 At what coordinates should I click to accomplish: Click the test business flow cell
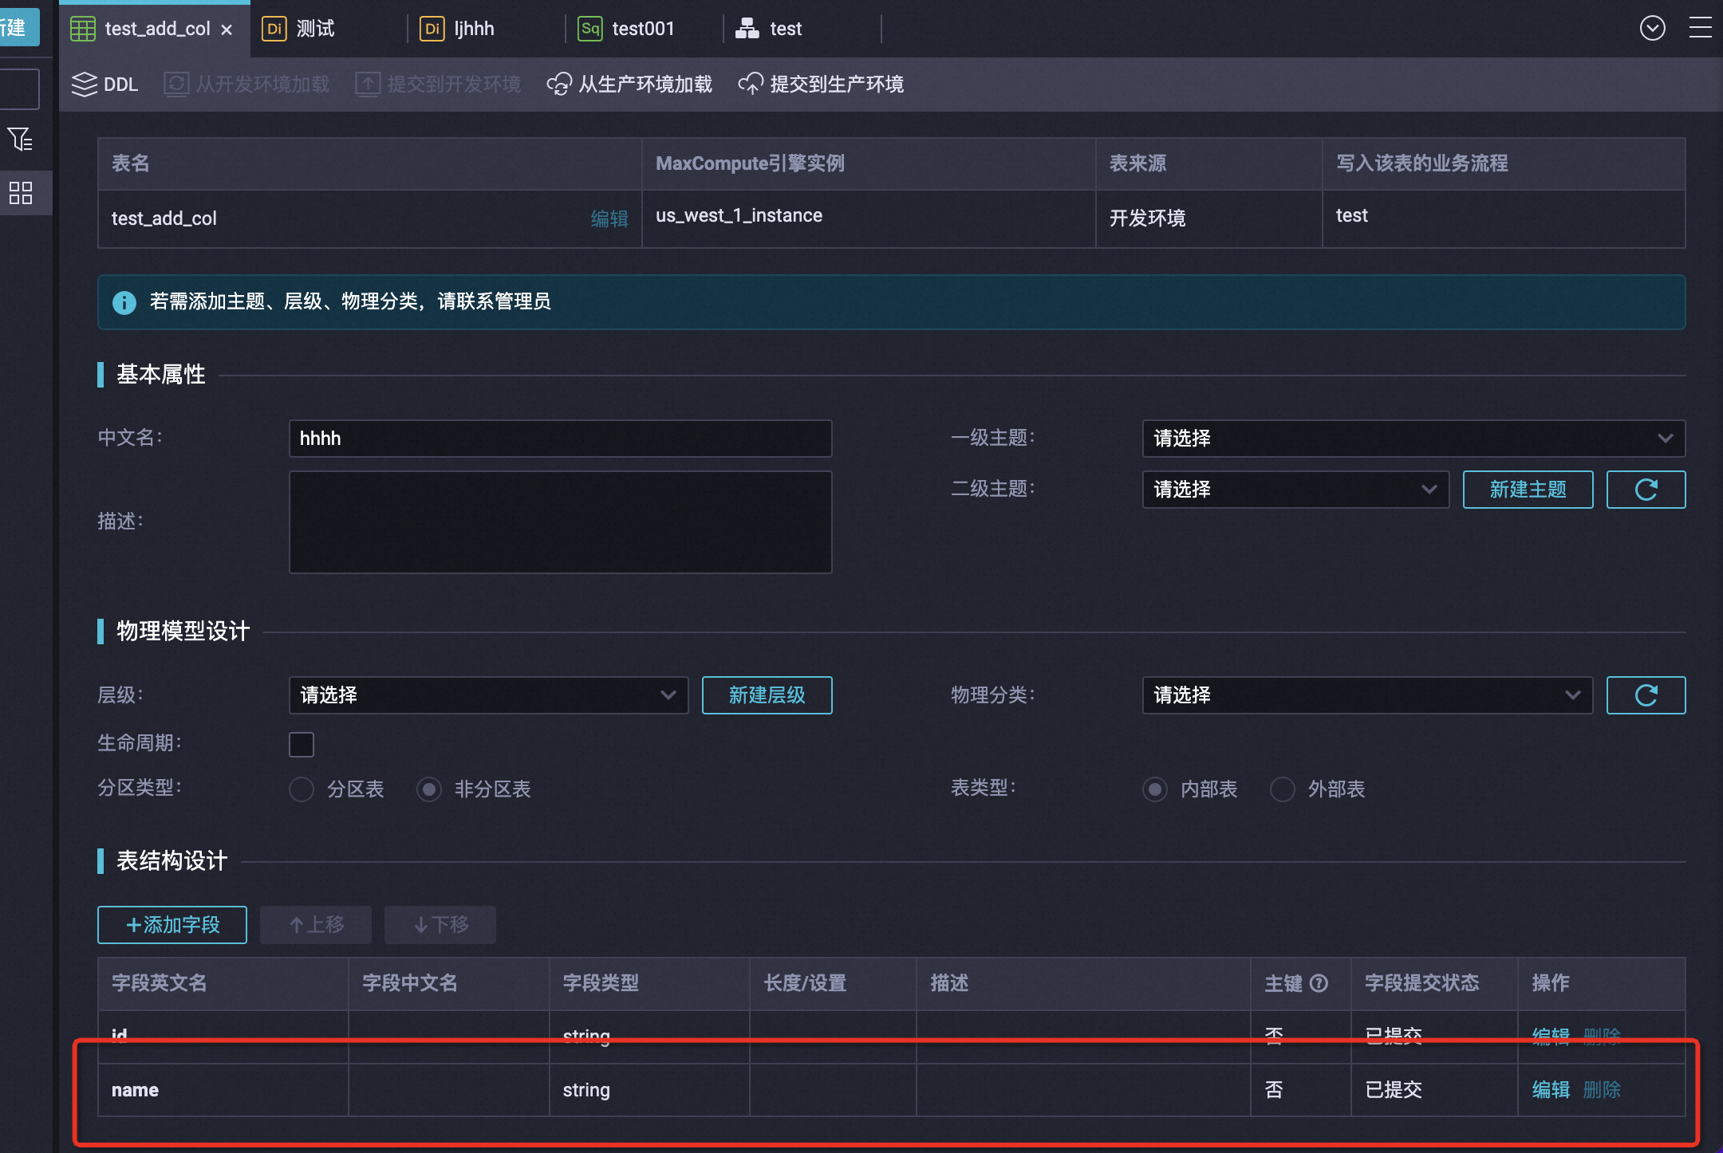(1504, 218)
